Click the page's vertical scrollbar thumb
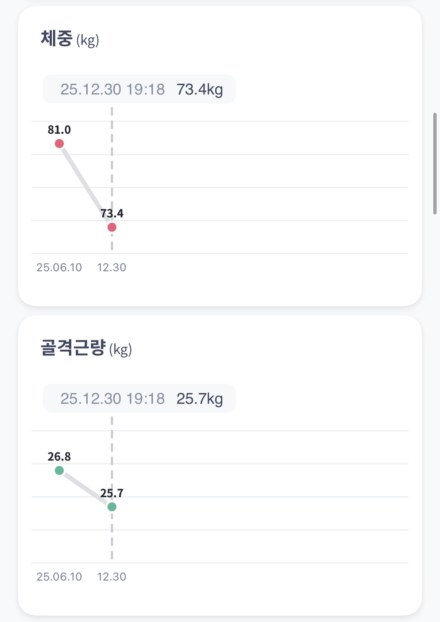Image resolution: width=440 pixels, height=622 pixels. [x=435, y=163]
